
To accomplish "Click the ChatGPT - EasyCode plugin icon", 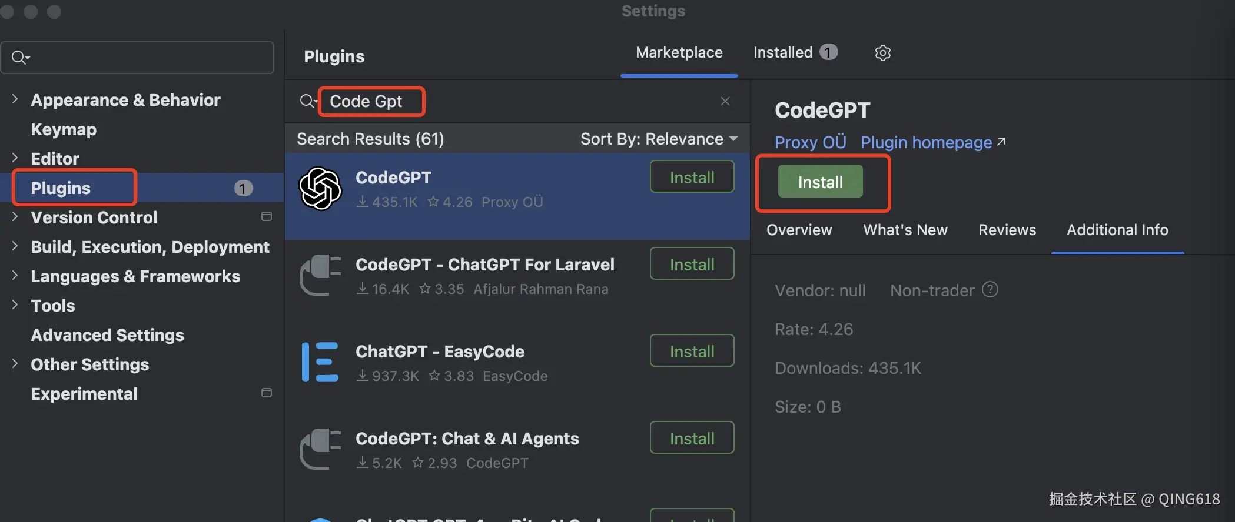I will tap(320, 362).
